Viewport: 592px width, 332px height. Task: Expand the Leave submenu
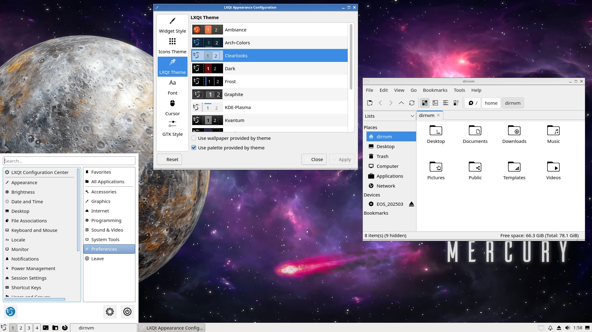[109, 258]
